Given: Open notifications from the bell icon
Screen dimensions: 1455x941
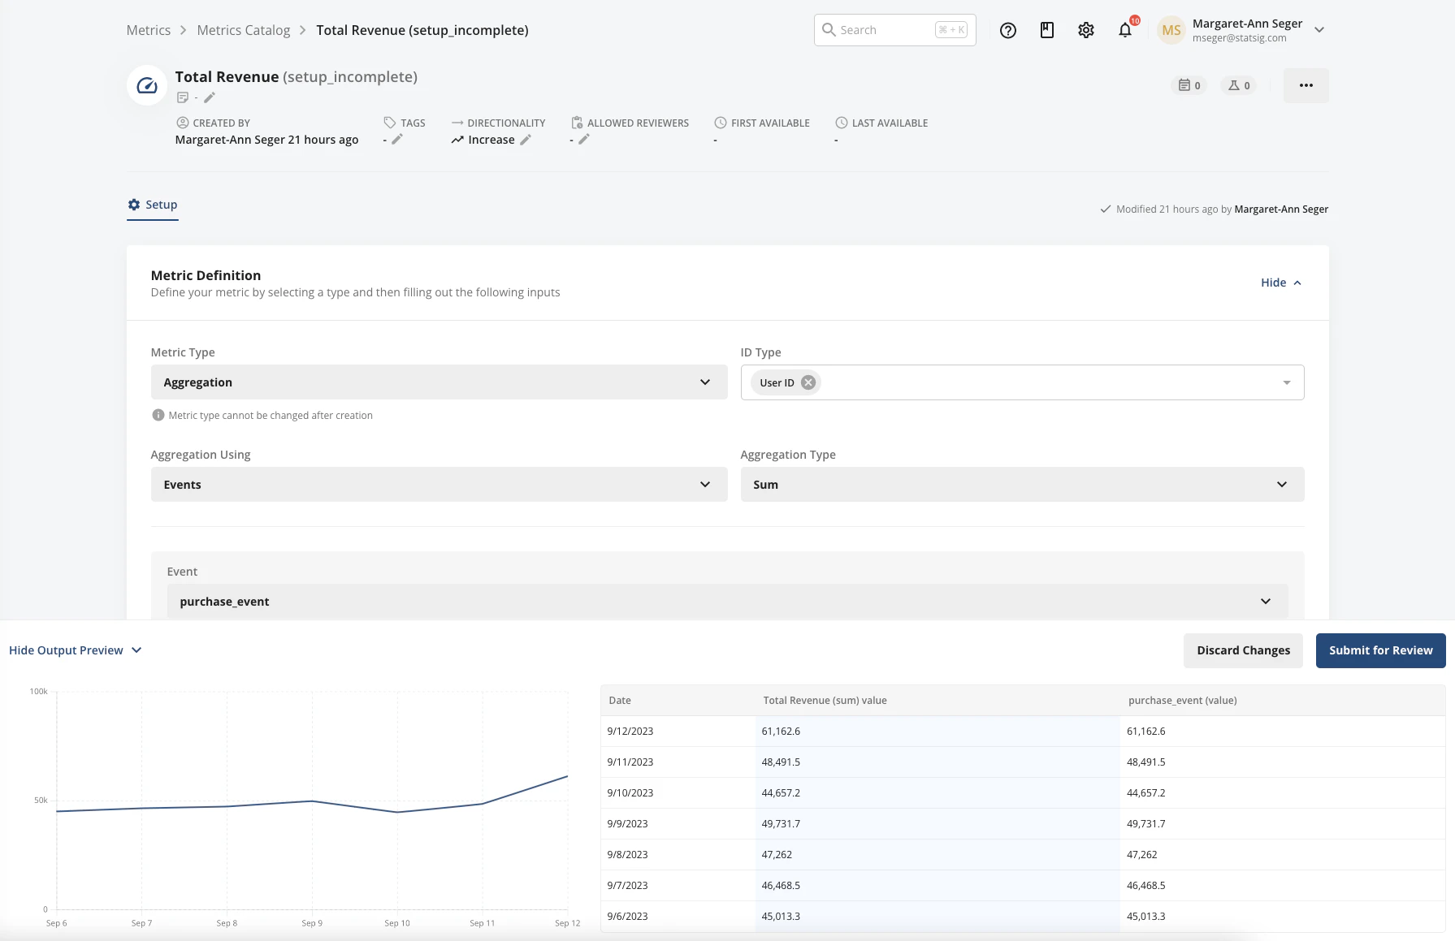Looking at the screenshot, I should pyautogui.click(x=1124, y=30).
